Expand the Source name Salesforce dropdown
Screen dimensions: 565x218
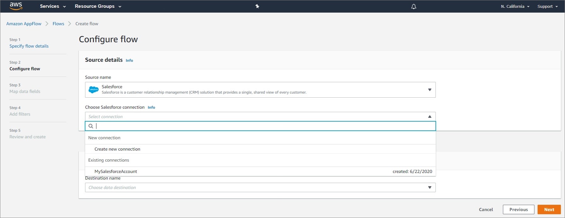click(260, 90)
